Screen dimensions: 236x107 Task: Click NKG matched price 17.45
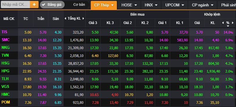click(x=198, y=48)
